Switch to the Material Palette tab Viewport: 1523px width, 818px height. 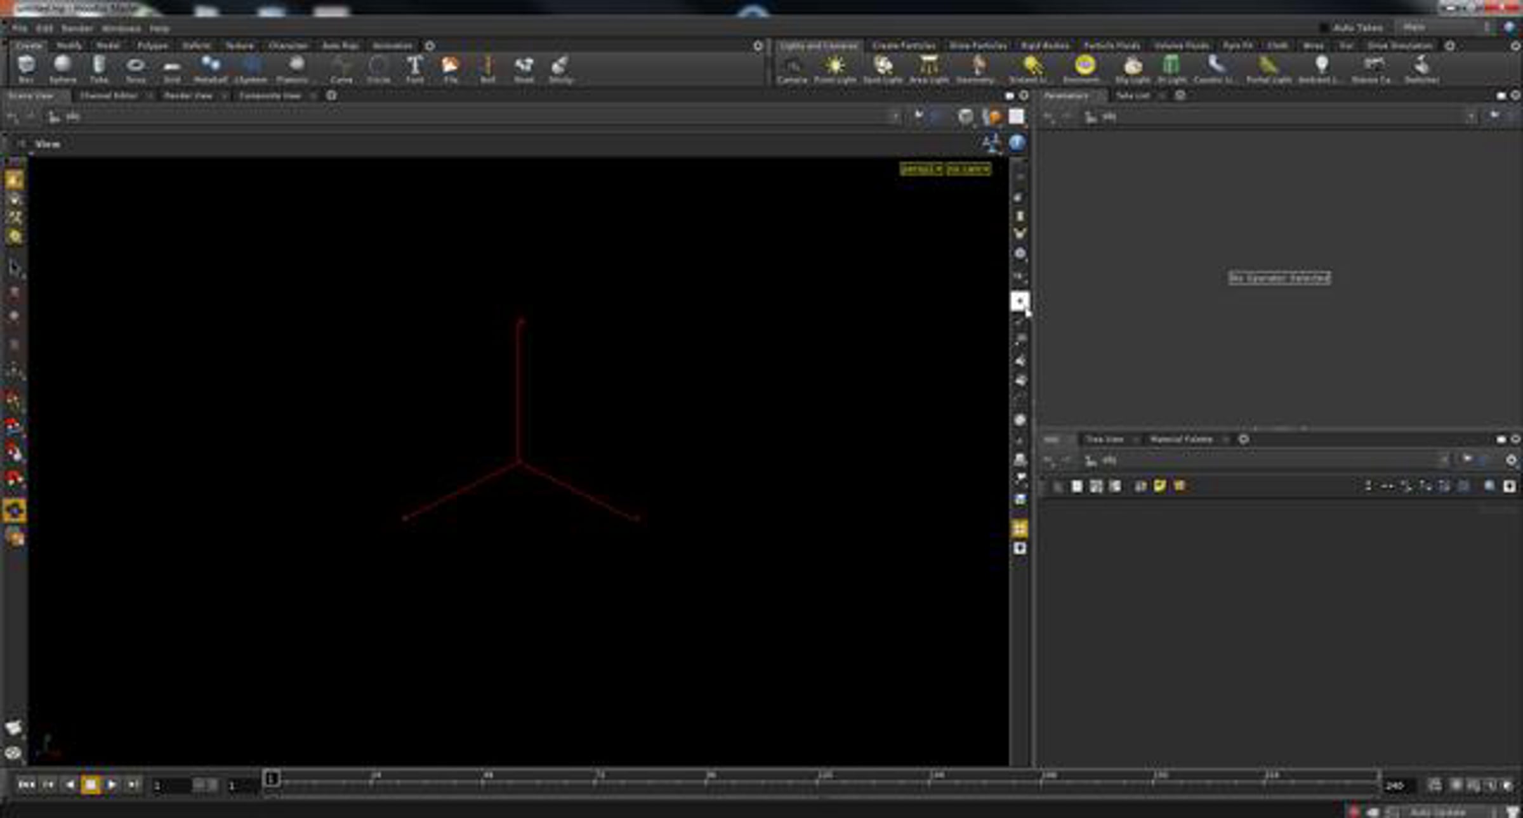(x=1181, y=439)
